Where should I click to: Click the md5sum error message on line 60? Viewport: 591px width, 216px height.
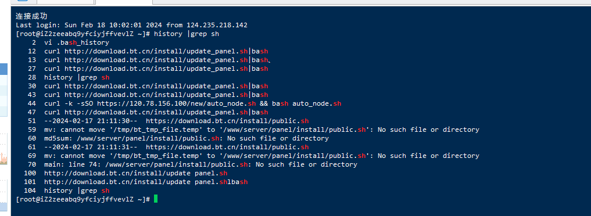point(186,138)
